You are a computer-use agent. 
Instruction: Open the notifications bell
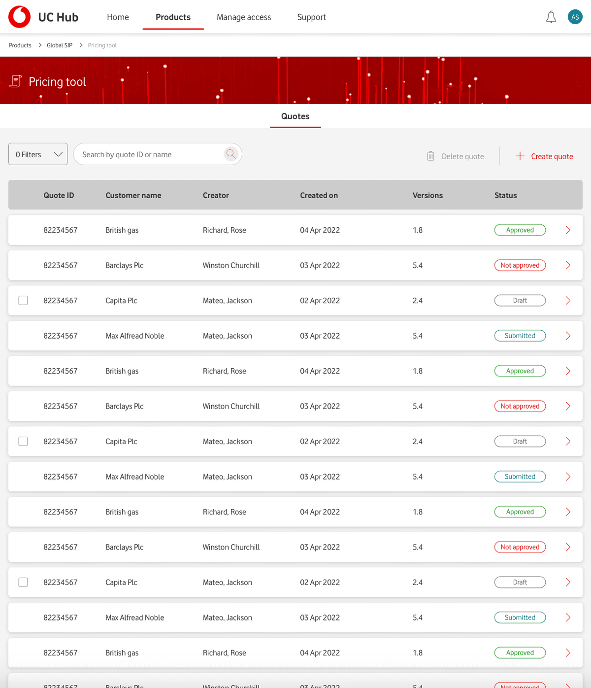click(551, 17)
